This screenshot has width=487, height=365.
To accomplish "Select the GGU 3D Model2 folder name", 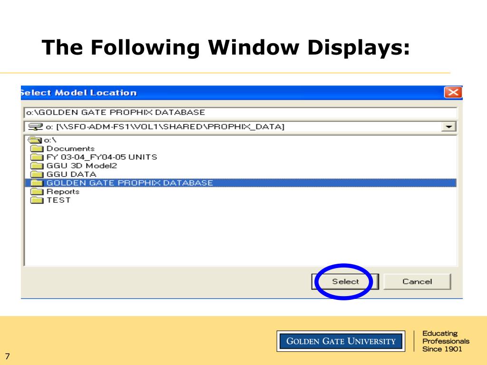I will 82,166.
